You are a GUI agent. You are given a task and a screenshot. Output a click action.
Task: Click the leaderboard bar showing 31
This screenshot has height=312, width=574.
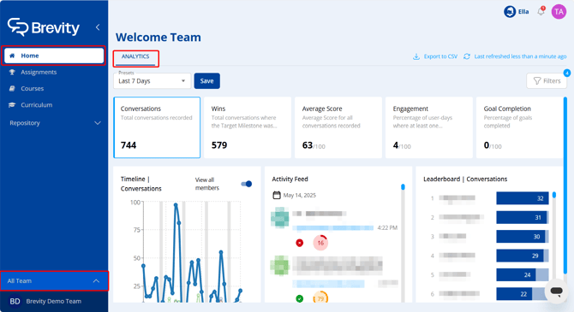coord(523,217)
